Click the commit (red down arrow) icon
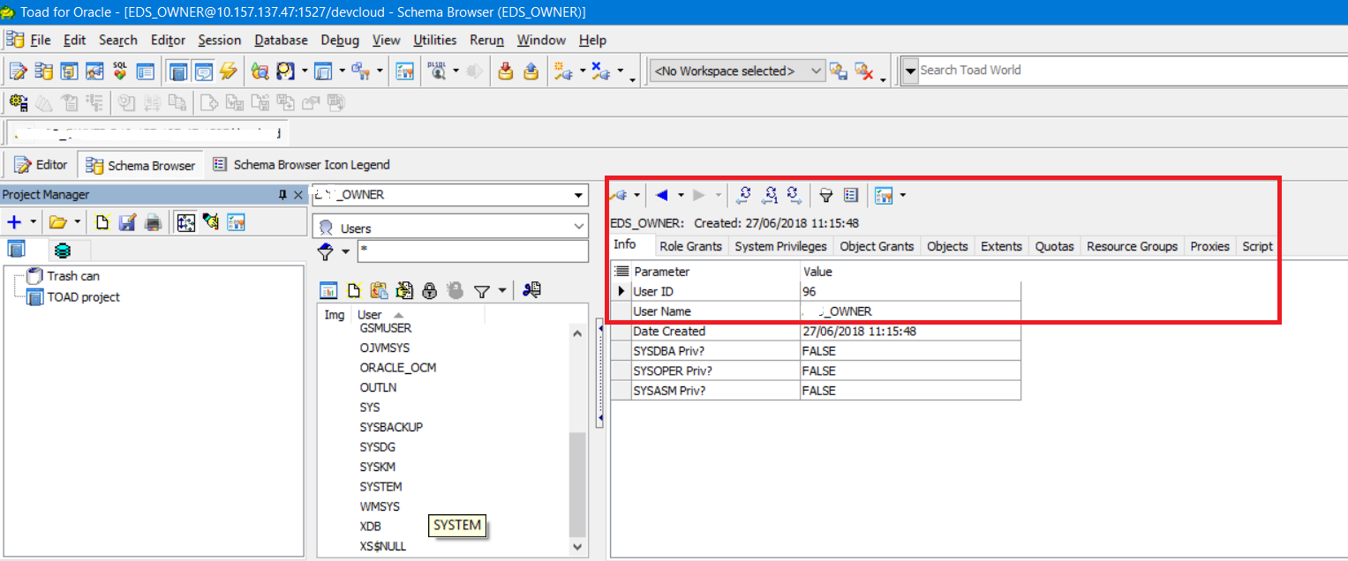Screen dimensions: 1348x561 506,71
